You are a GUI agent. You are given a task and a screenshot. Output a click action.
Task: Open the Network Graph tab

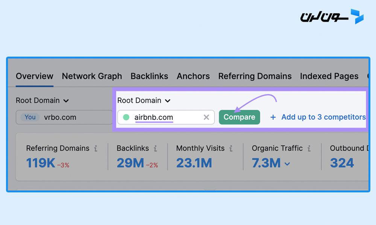[92, 76]
